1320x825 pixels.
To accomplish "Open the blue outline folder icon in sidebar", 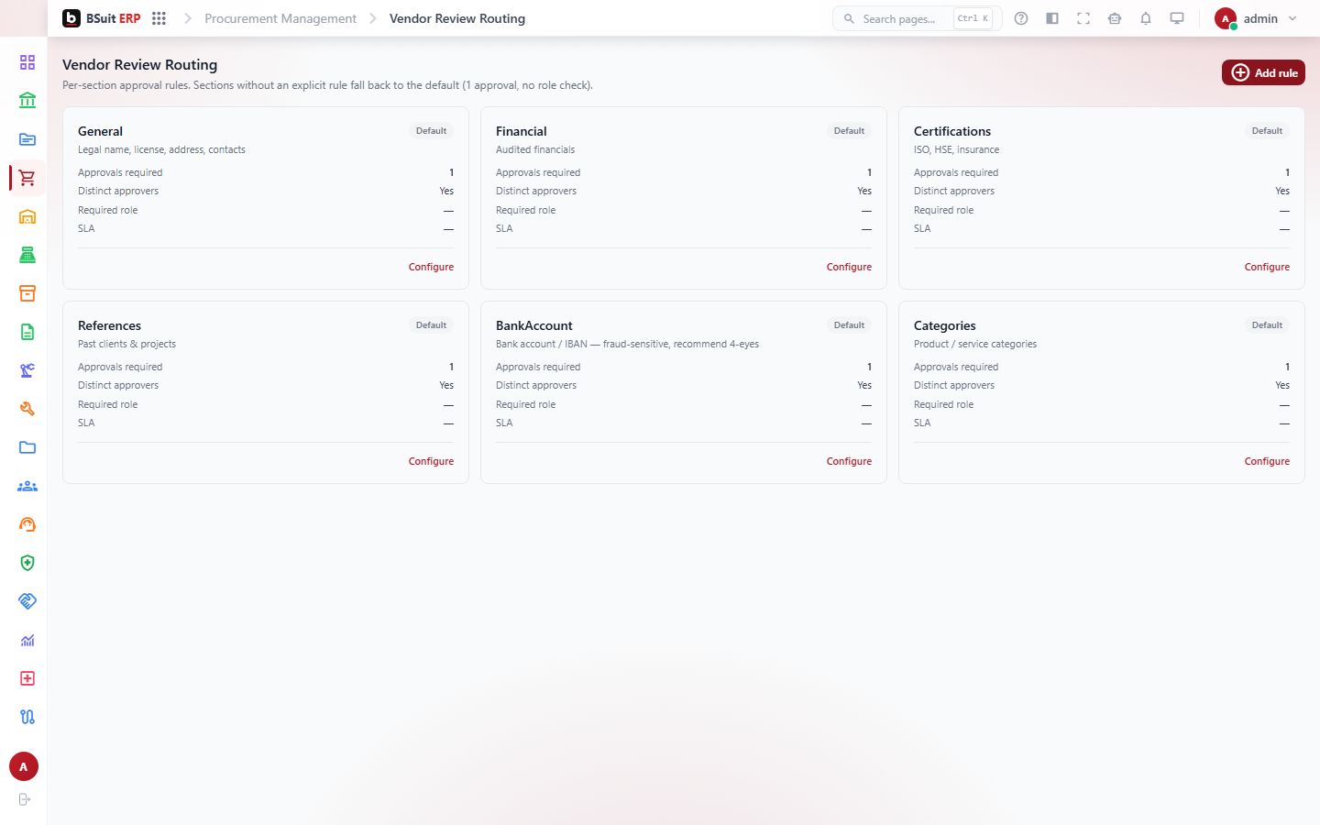I will point(27,447).
